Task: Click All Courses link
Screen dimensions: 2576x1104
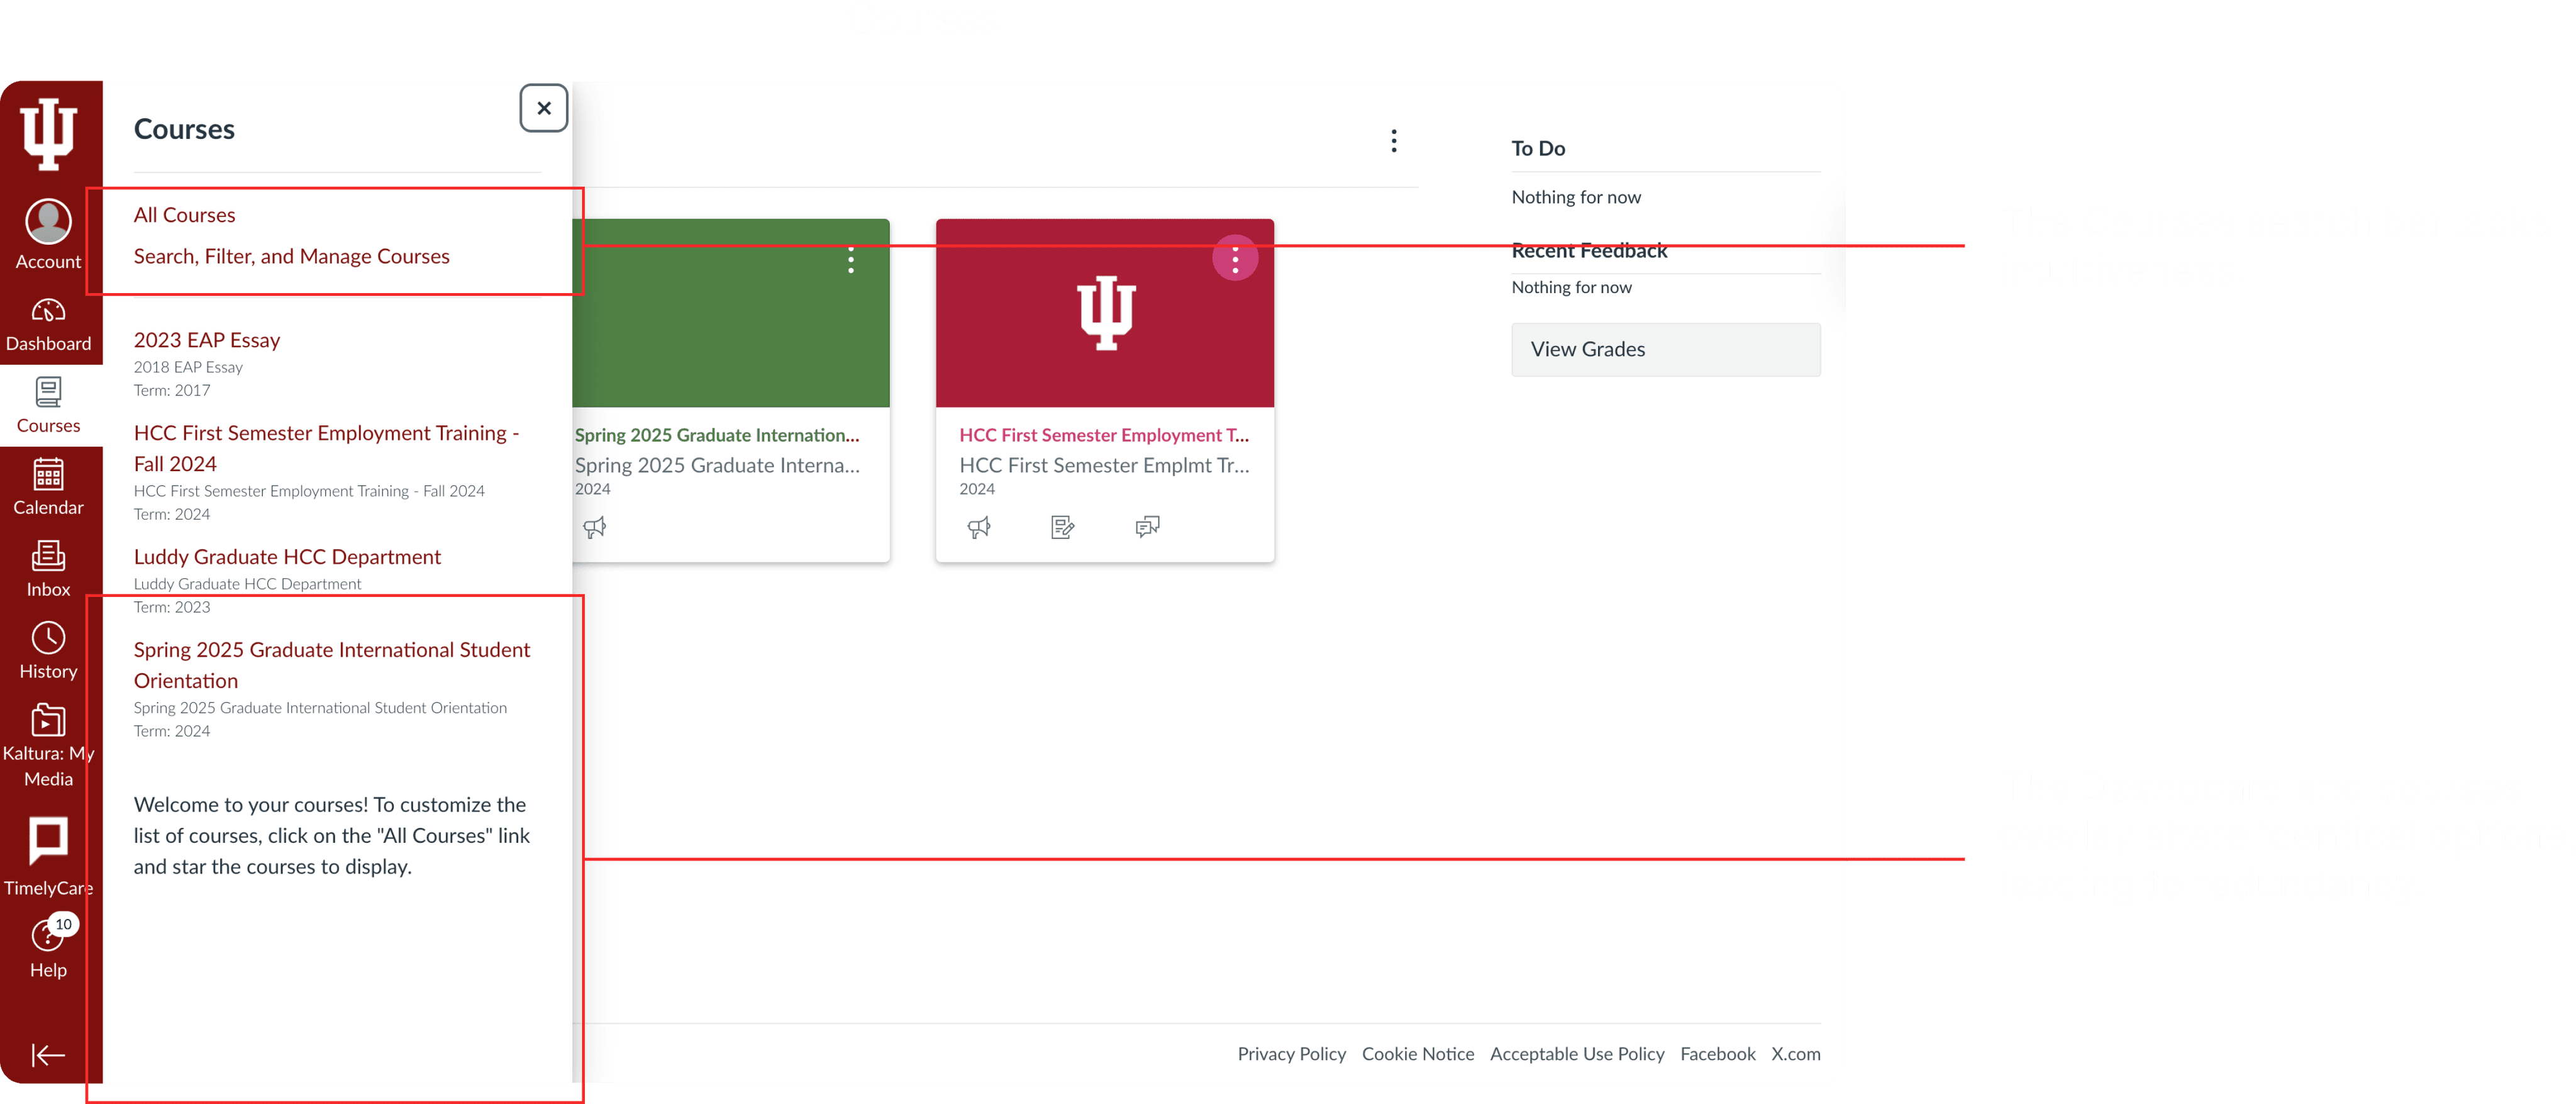Action: click(185, 215)
